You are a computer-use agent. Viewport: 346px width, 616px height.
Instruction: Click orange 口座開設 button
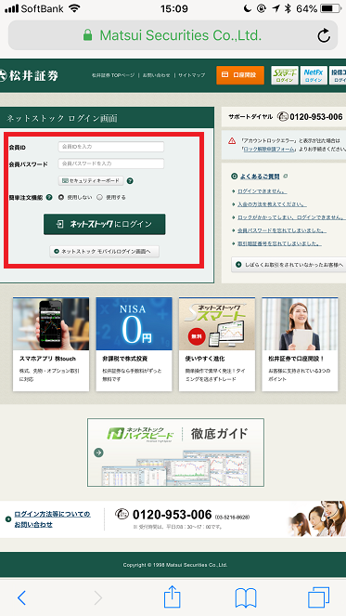(x=240, y=75)
